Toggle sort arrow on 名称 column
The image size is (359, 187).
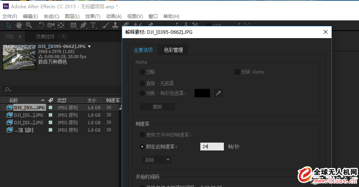[42, 100]
